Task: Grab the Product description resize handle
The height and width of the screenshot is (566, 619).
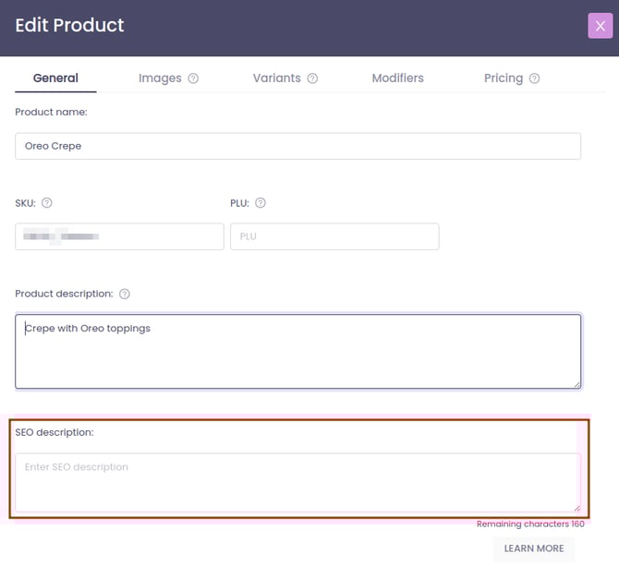Action: click(x=577, y=383)
